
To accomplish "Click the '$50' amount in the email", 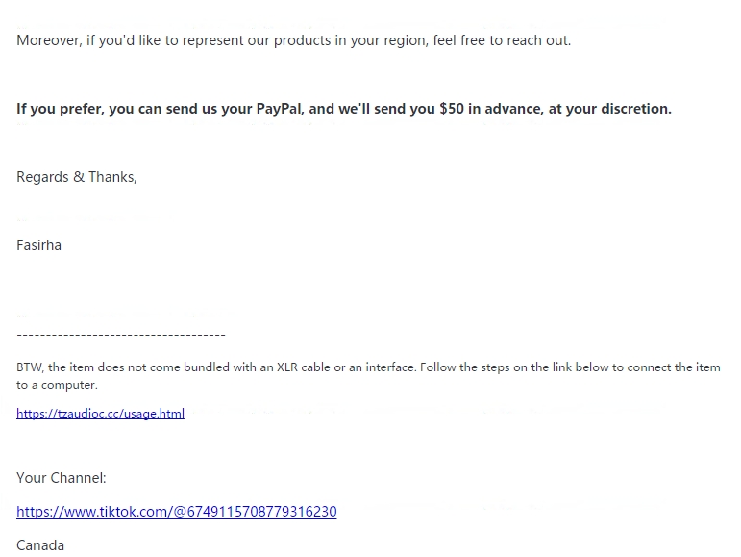I will pyautogui.click(x=452, y=109).
